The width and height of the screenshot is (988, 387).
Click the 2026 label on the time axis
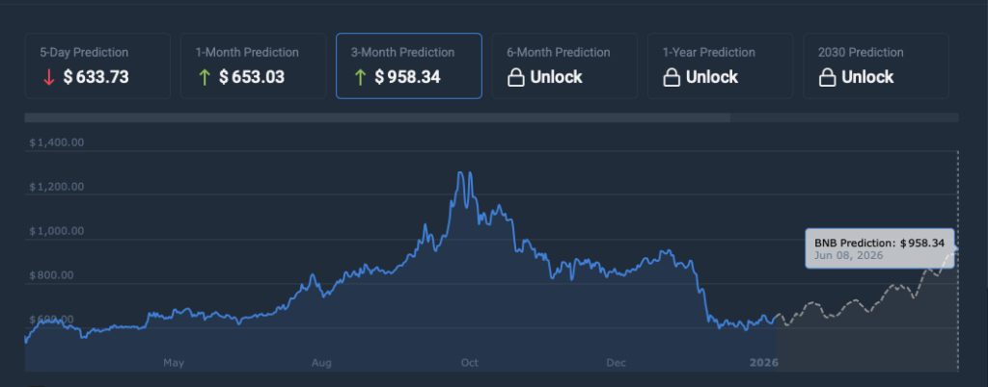[763, 363]
